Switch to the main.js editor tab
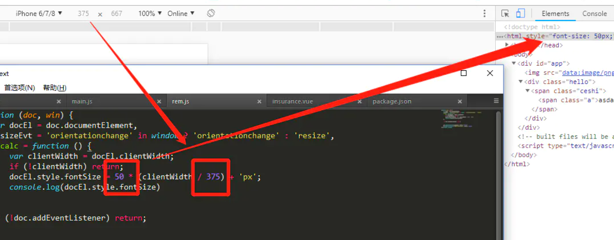This screenshot has height=240, width=614. 82,102
